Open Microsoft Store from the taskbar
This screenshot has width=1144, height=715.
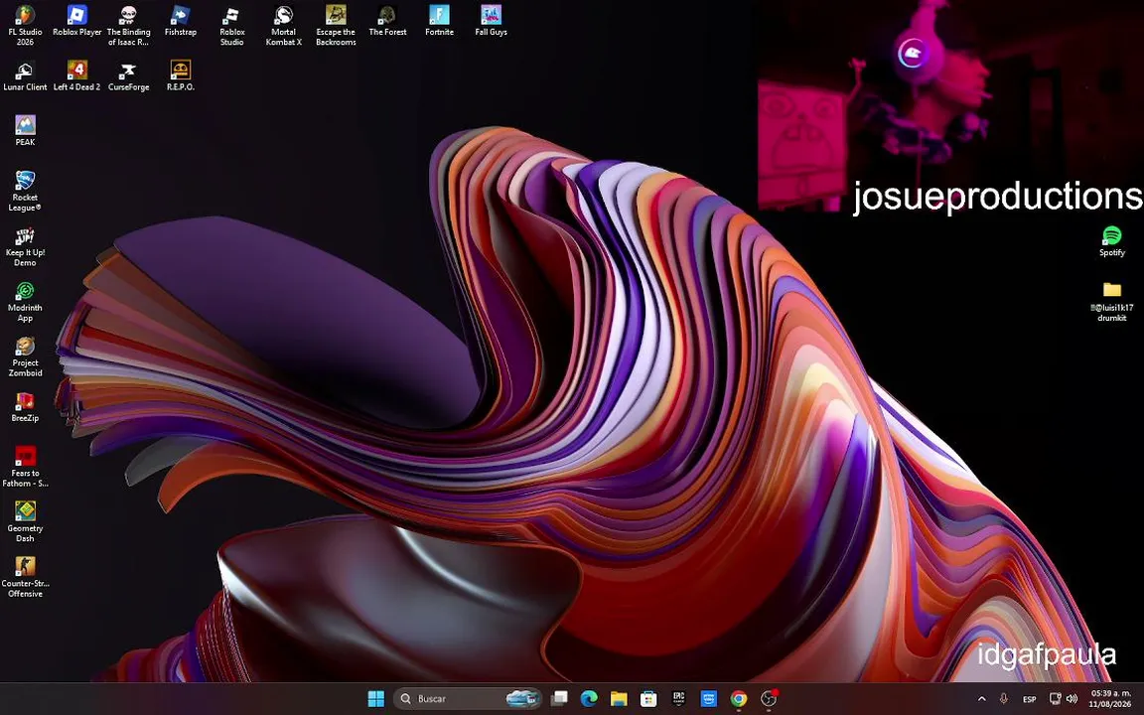tap(648, 699)
